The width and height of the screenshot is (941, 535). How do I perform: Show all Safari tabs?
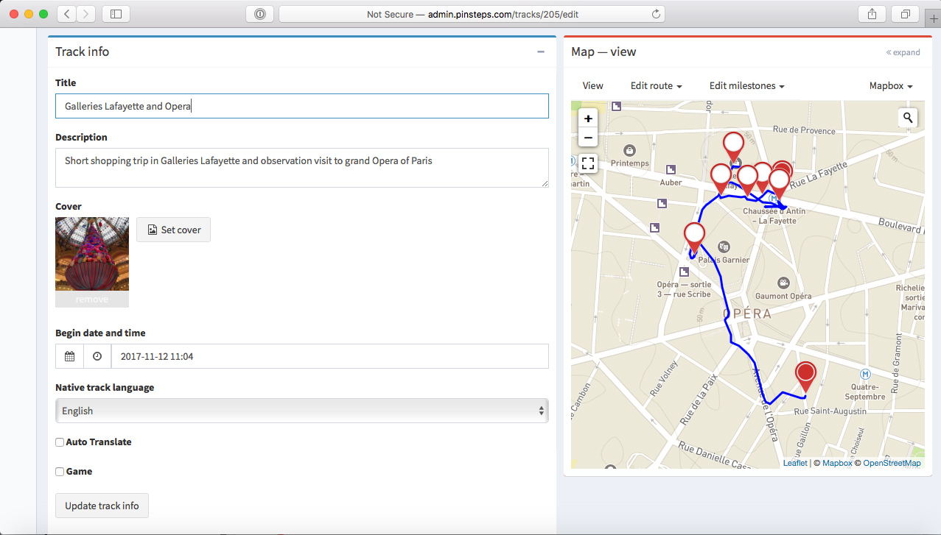(x=905, y=13)
